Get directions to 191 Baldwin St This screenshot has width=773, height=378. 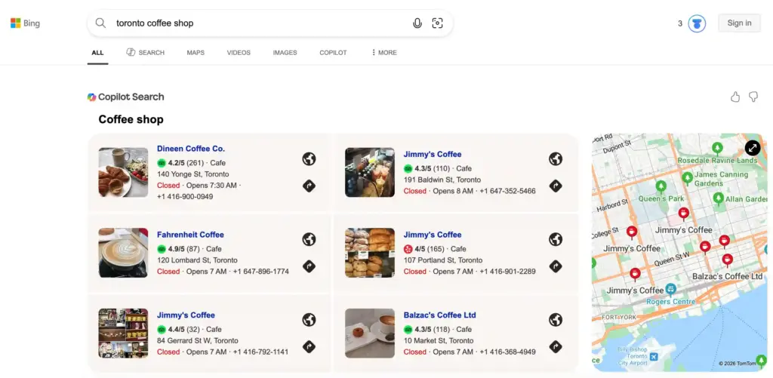[x=556, y=186]
